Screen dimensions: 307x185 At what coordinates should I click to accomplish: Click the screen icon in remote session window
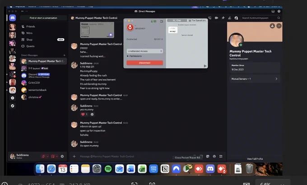coord(162,21)
